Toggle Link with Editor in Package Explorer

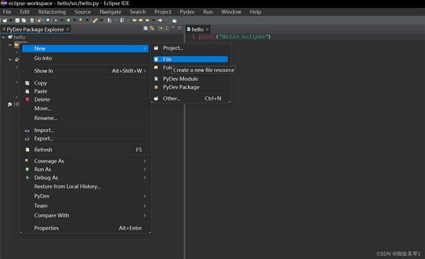point(152,28)
